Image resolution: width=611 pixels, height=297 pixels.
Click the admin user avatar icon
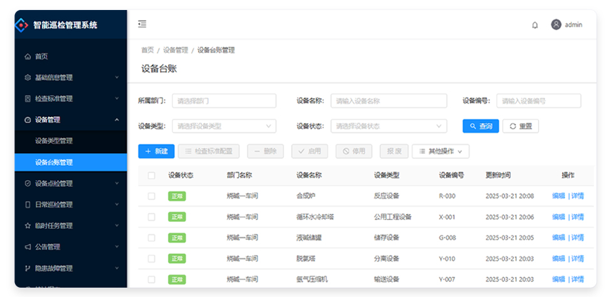(x=556, y=24)
